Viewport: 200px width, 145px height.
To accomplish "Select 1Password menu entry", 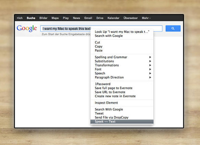I will pyautogui.click(x=122, y=84).
